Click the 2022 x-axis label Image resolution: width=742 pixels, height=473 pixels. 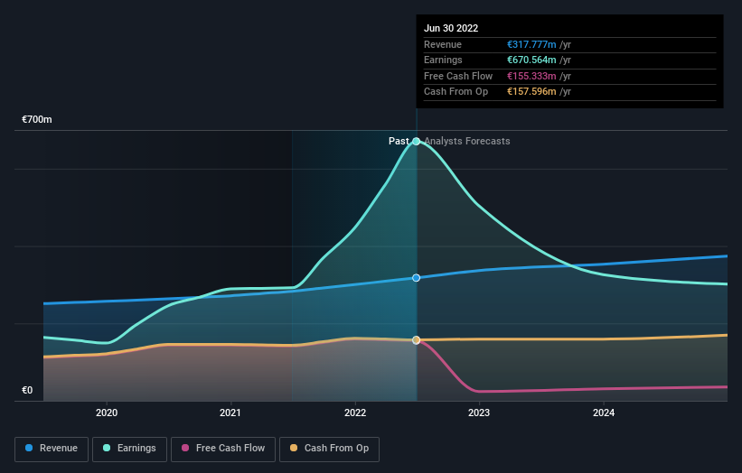pyautogui.click(x=355, y=413)
